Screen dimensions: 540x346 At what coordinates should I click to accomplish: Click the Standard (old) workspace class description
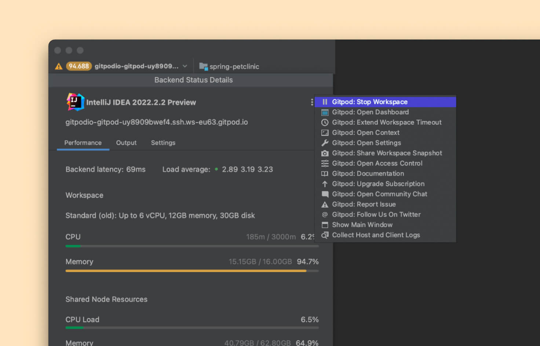pos(160,216)
